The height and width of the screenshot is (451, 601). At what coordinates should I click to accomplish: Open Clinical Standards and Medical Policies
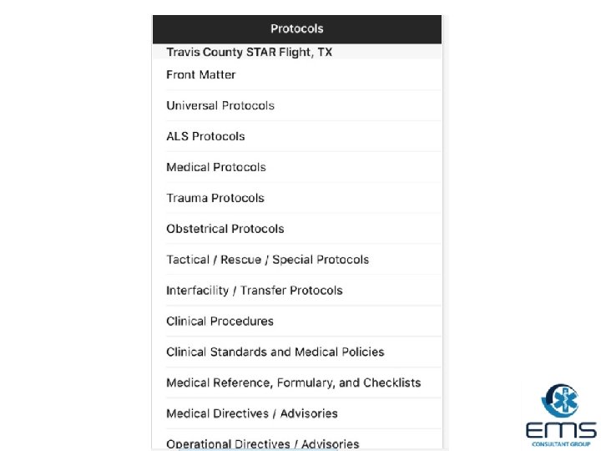275,352
